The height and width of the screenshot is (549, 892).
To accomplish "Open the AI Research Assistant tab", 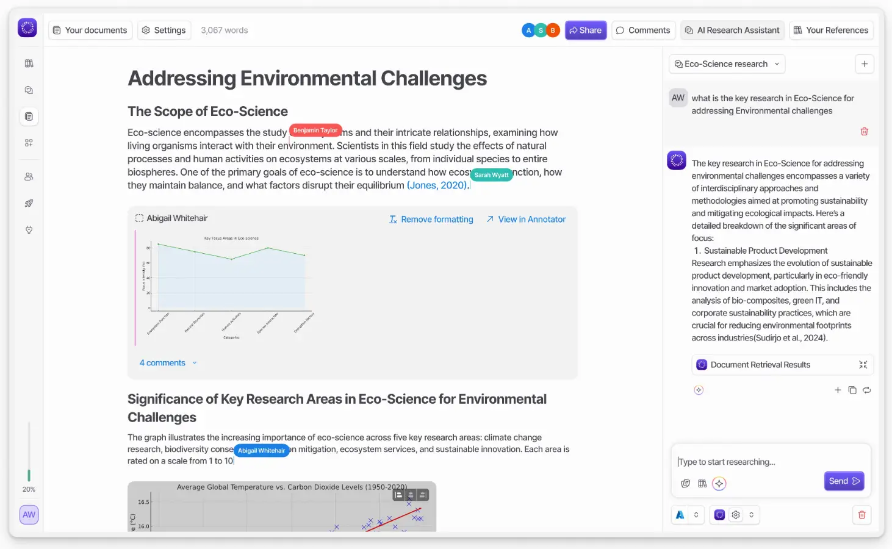I will point(732,30).
